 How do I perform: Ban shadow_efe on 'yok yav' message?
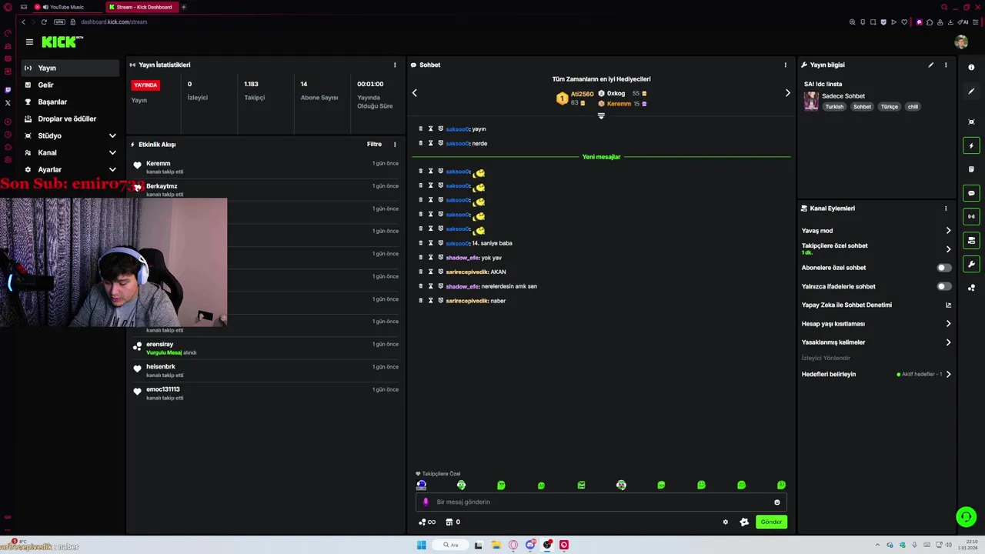click(440, 258)
